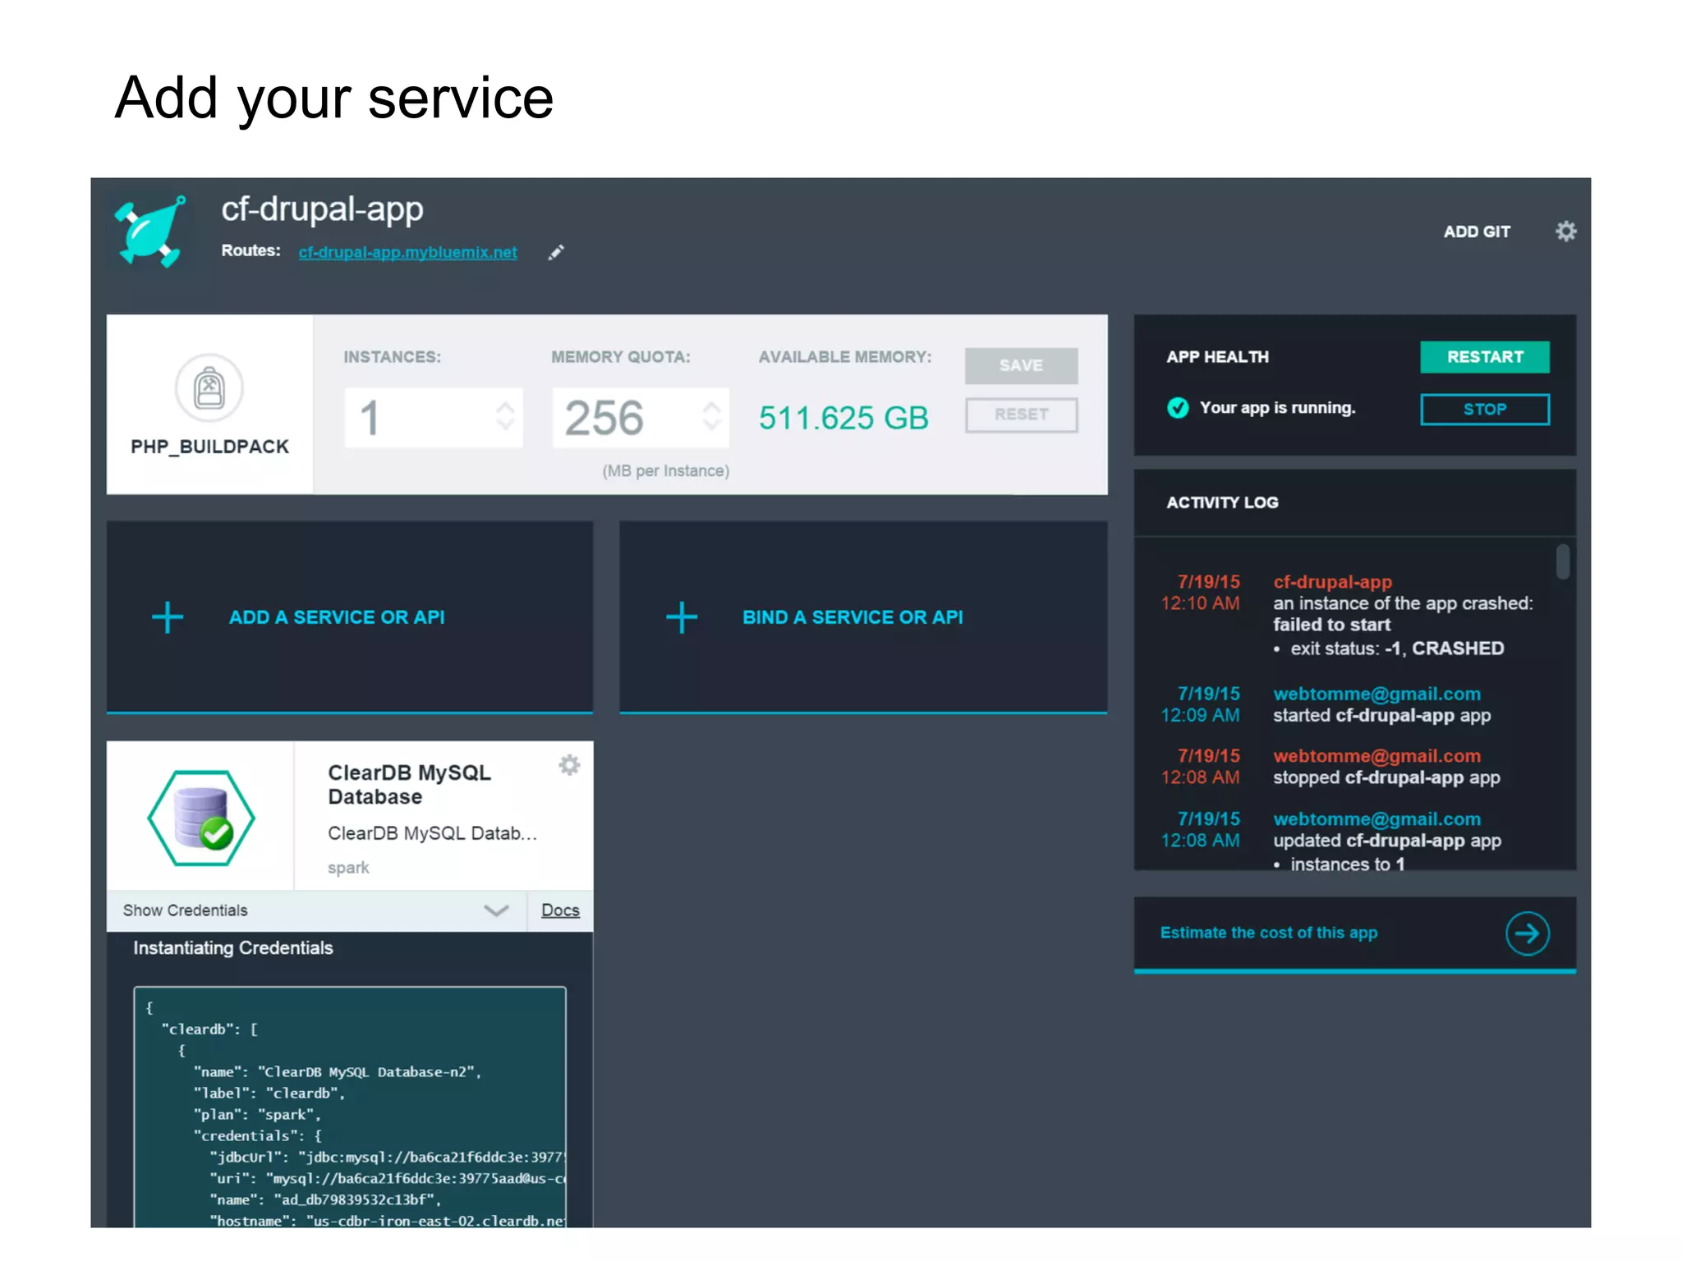Click the Instantiating Credentials heading

tap(233, 948)
